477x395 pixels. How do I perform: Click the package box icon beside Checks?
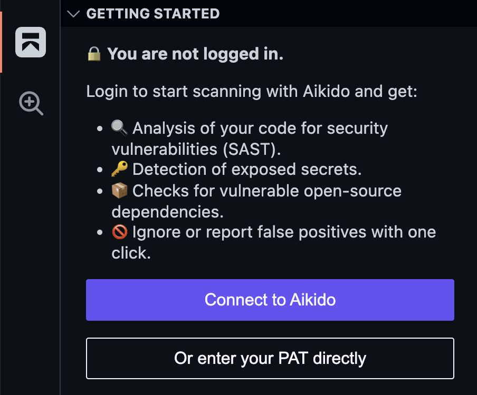[x=119, y=191]
